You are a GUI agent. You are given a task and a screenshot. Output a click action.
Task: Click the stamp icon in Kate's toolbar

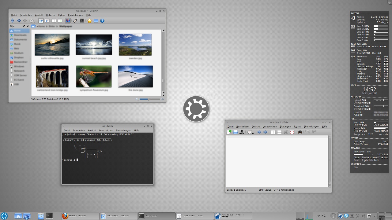[242, 132]
